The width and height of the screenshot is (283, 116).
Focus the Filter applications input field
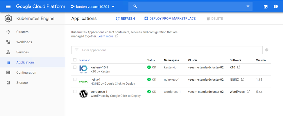(167, 50)
